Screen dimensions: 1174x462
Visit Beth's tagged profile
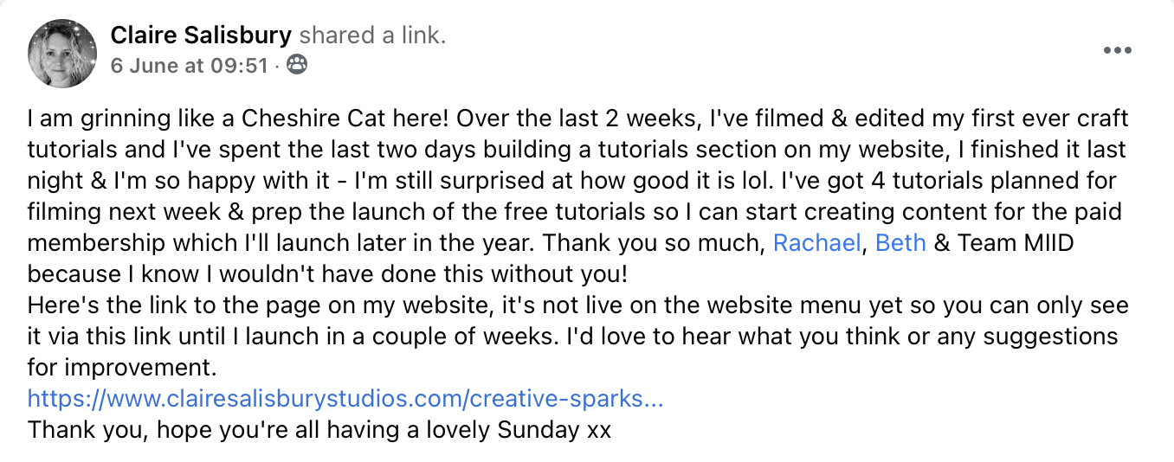900,243
